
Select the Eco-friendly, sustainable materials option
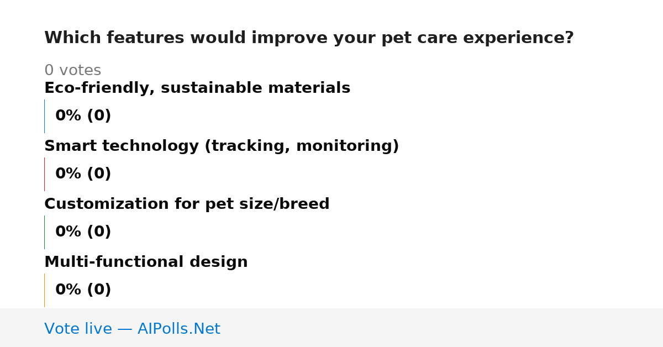(x=197, y=88)
